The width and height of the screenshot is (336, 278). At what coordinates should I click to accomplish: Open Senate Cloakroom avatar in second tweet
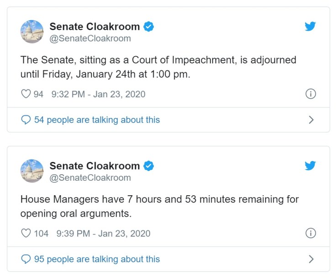click(x=32, y=171)
